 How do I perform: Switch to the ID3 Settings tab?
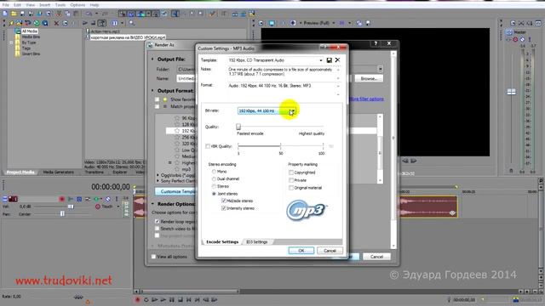pos(256,242)
